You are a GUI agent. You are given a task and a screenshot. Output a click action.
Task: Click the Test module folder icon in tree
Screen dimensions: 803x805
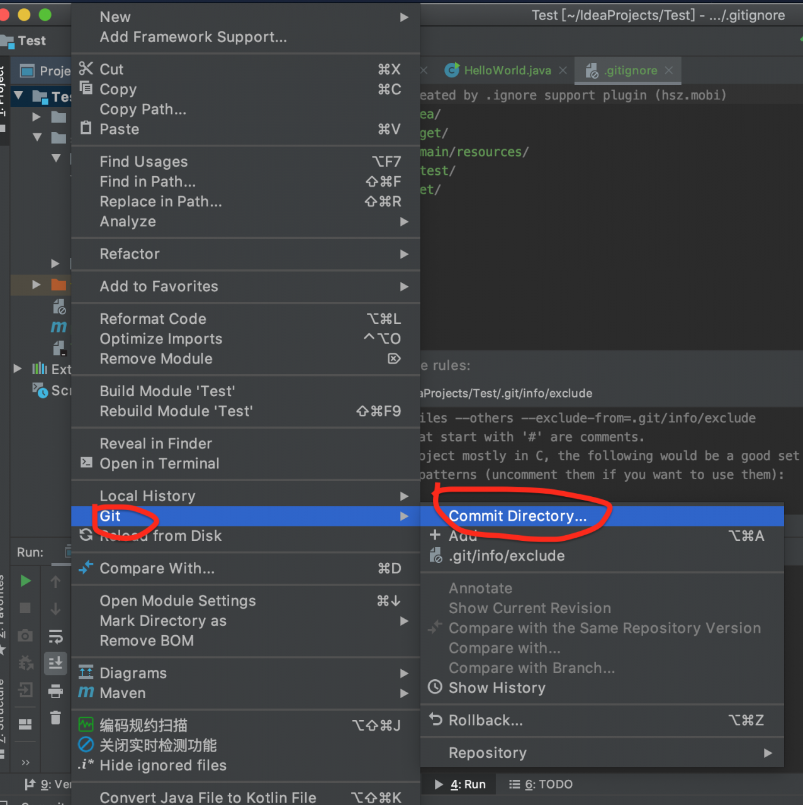coord(40,96)
